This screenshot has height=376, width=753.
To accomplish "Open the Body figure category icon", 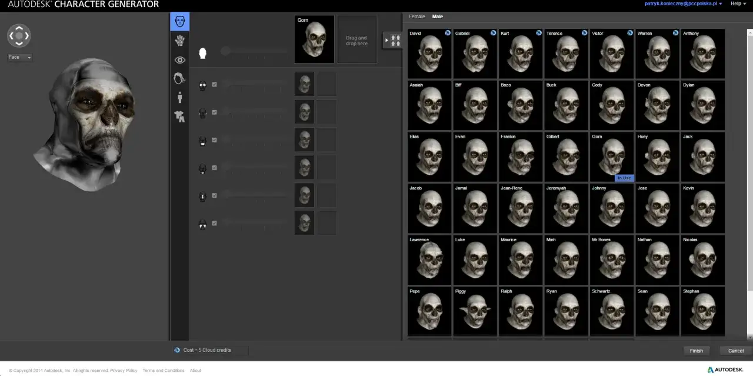I will pos(180,98).
